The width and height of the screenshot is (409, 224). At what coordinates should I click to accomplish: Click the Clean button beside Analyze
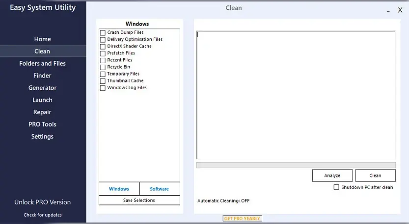click(x=375, y=175)
